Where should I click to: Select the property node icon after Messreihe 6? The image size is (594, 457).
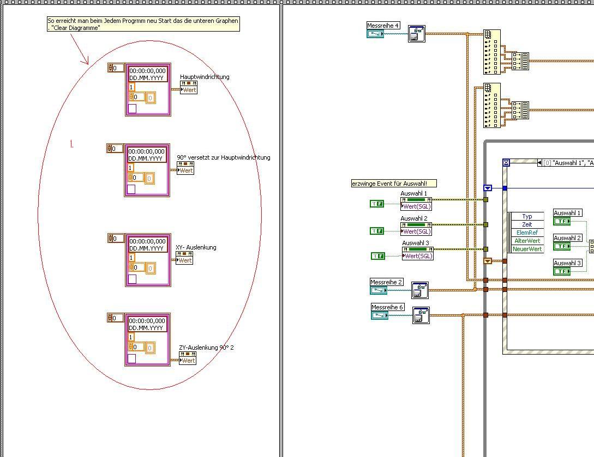click(421, 315)
